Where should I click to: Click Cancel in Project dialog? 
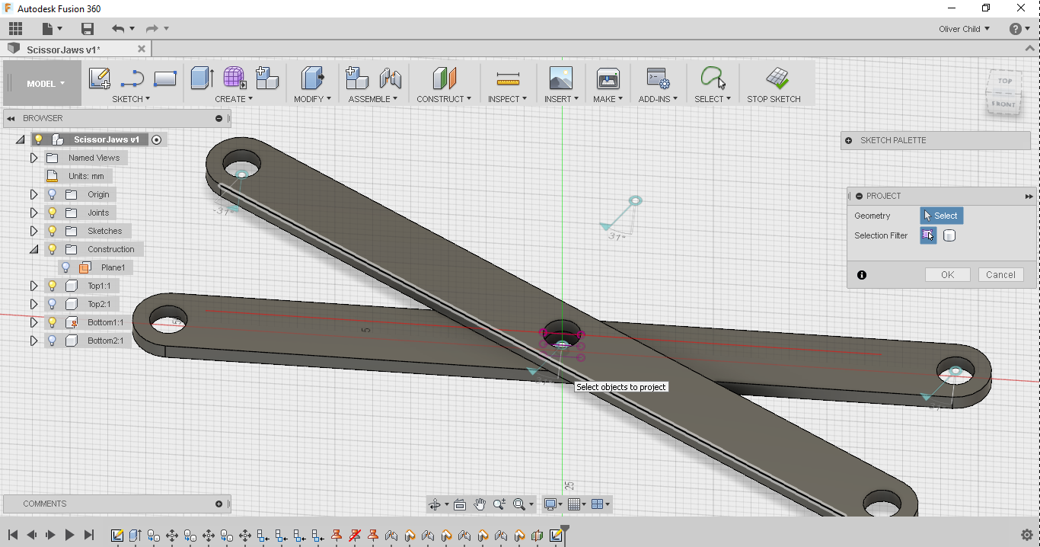(1000, 275)
